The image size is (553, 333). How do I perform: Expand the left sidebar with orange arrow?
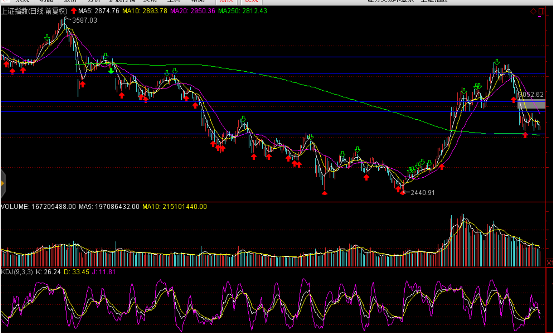point(3,183)
